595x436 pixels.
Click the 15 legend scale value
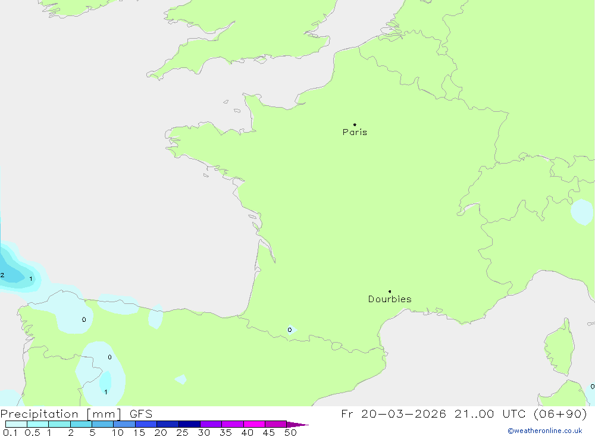pyautogui.click(x=139, y=432)
